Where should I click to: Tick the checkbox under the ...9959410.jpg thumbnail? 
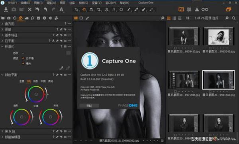pyautogui.click(x=175, y=48)
